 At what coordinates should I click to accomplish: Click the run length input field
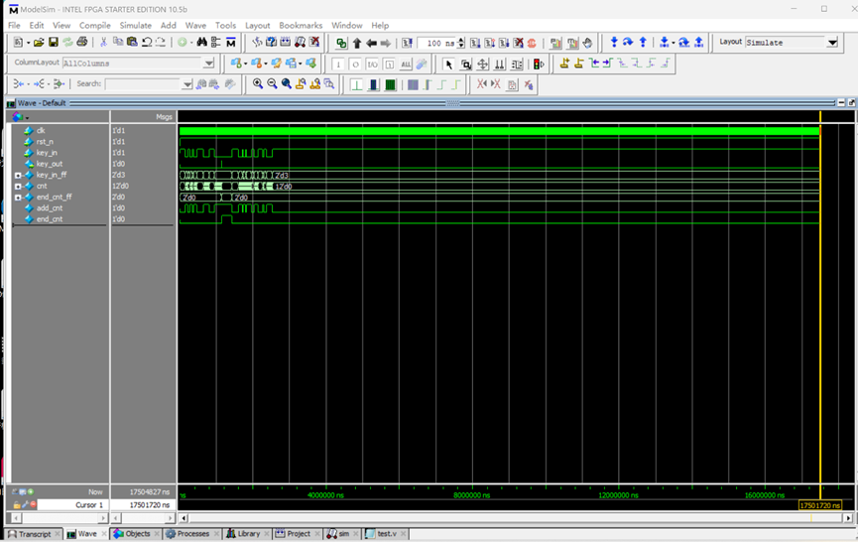coord(436,43)
